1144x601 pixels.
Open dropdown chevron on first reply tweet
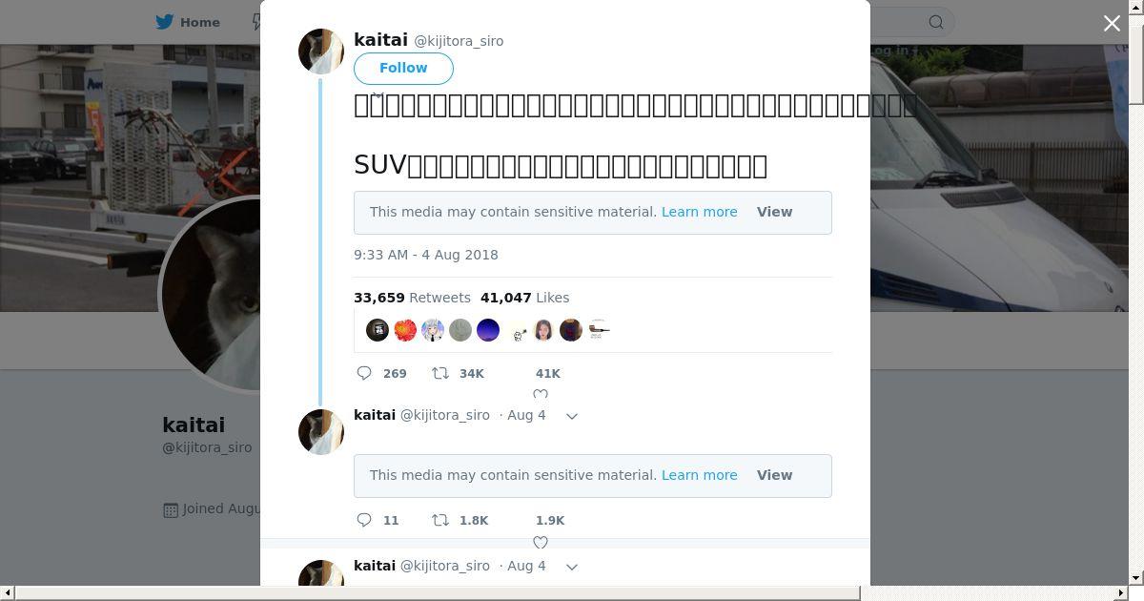[x=572, y=416]
